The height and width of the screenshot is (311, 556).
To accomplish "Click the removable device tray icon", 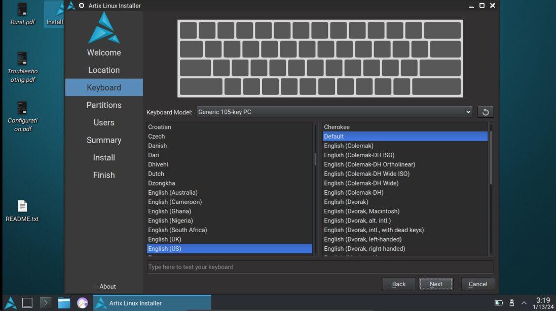I will 511,303.
